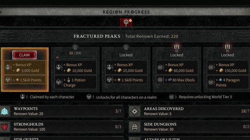Click the 1 Skill Points claimable reward

(x=24, y=80)
